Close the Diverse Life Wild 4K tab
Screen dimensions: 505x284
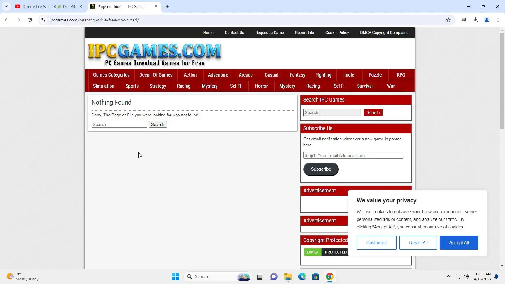81,6
